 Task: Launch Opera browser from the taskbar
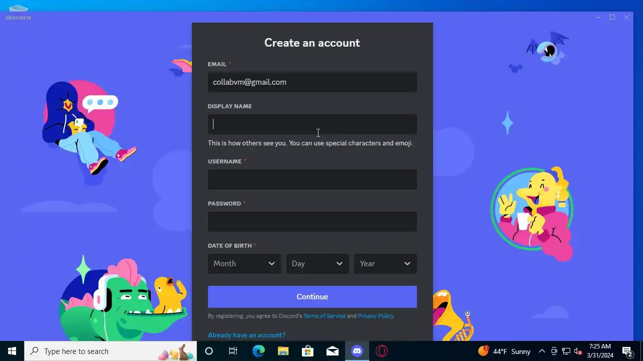382,351
